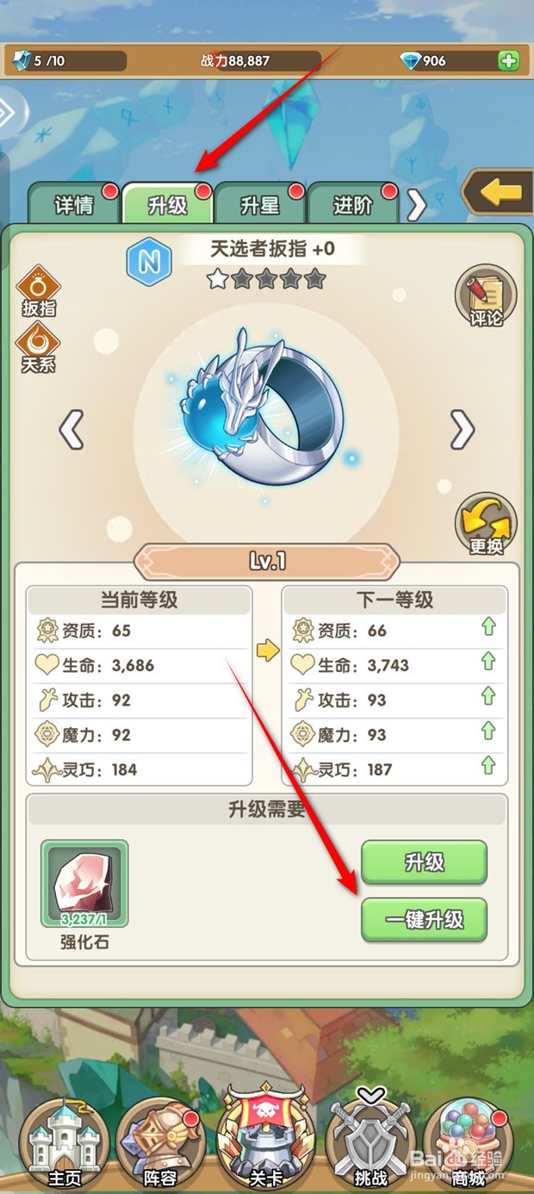The image size is (534, 1194).
Task: Click the 一键升级 one-click upgrade button
Action: point(424,920)
